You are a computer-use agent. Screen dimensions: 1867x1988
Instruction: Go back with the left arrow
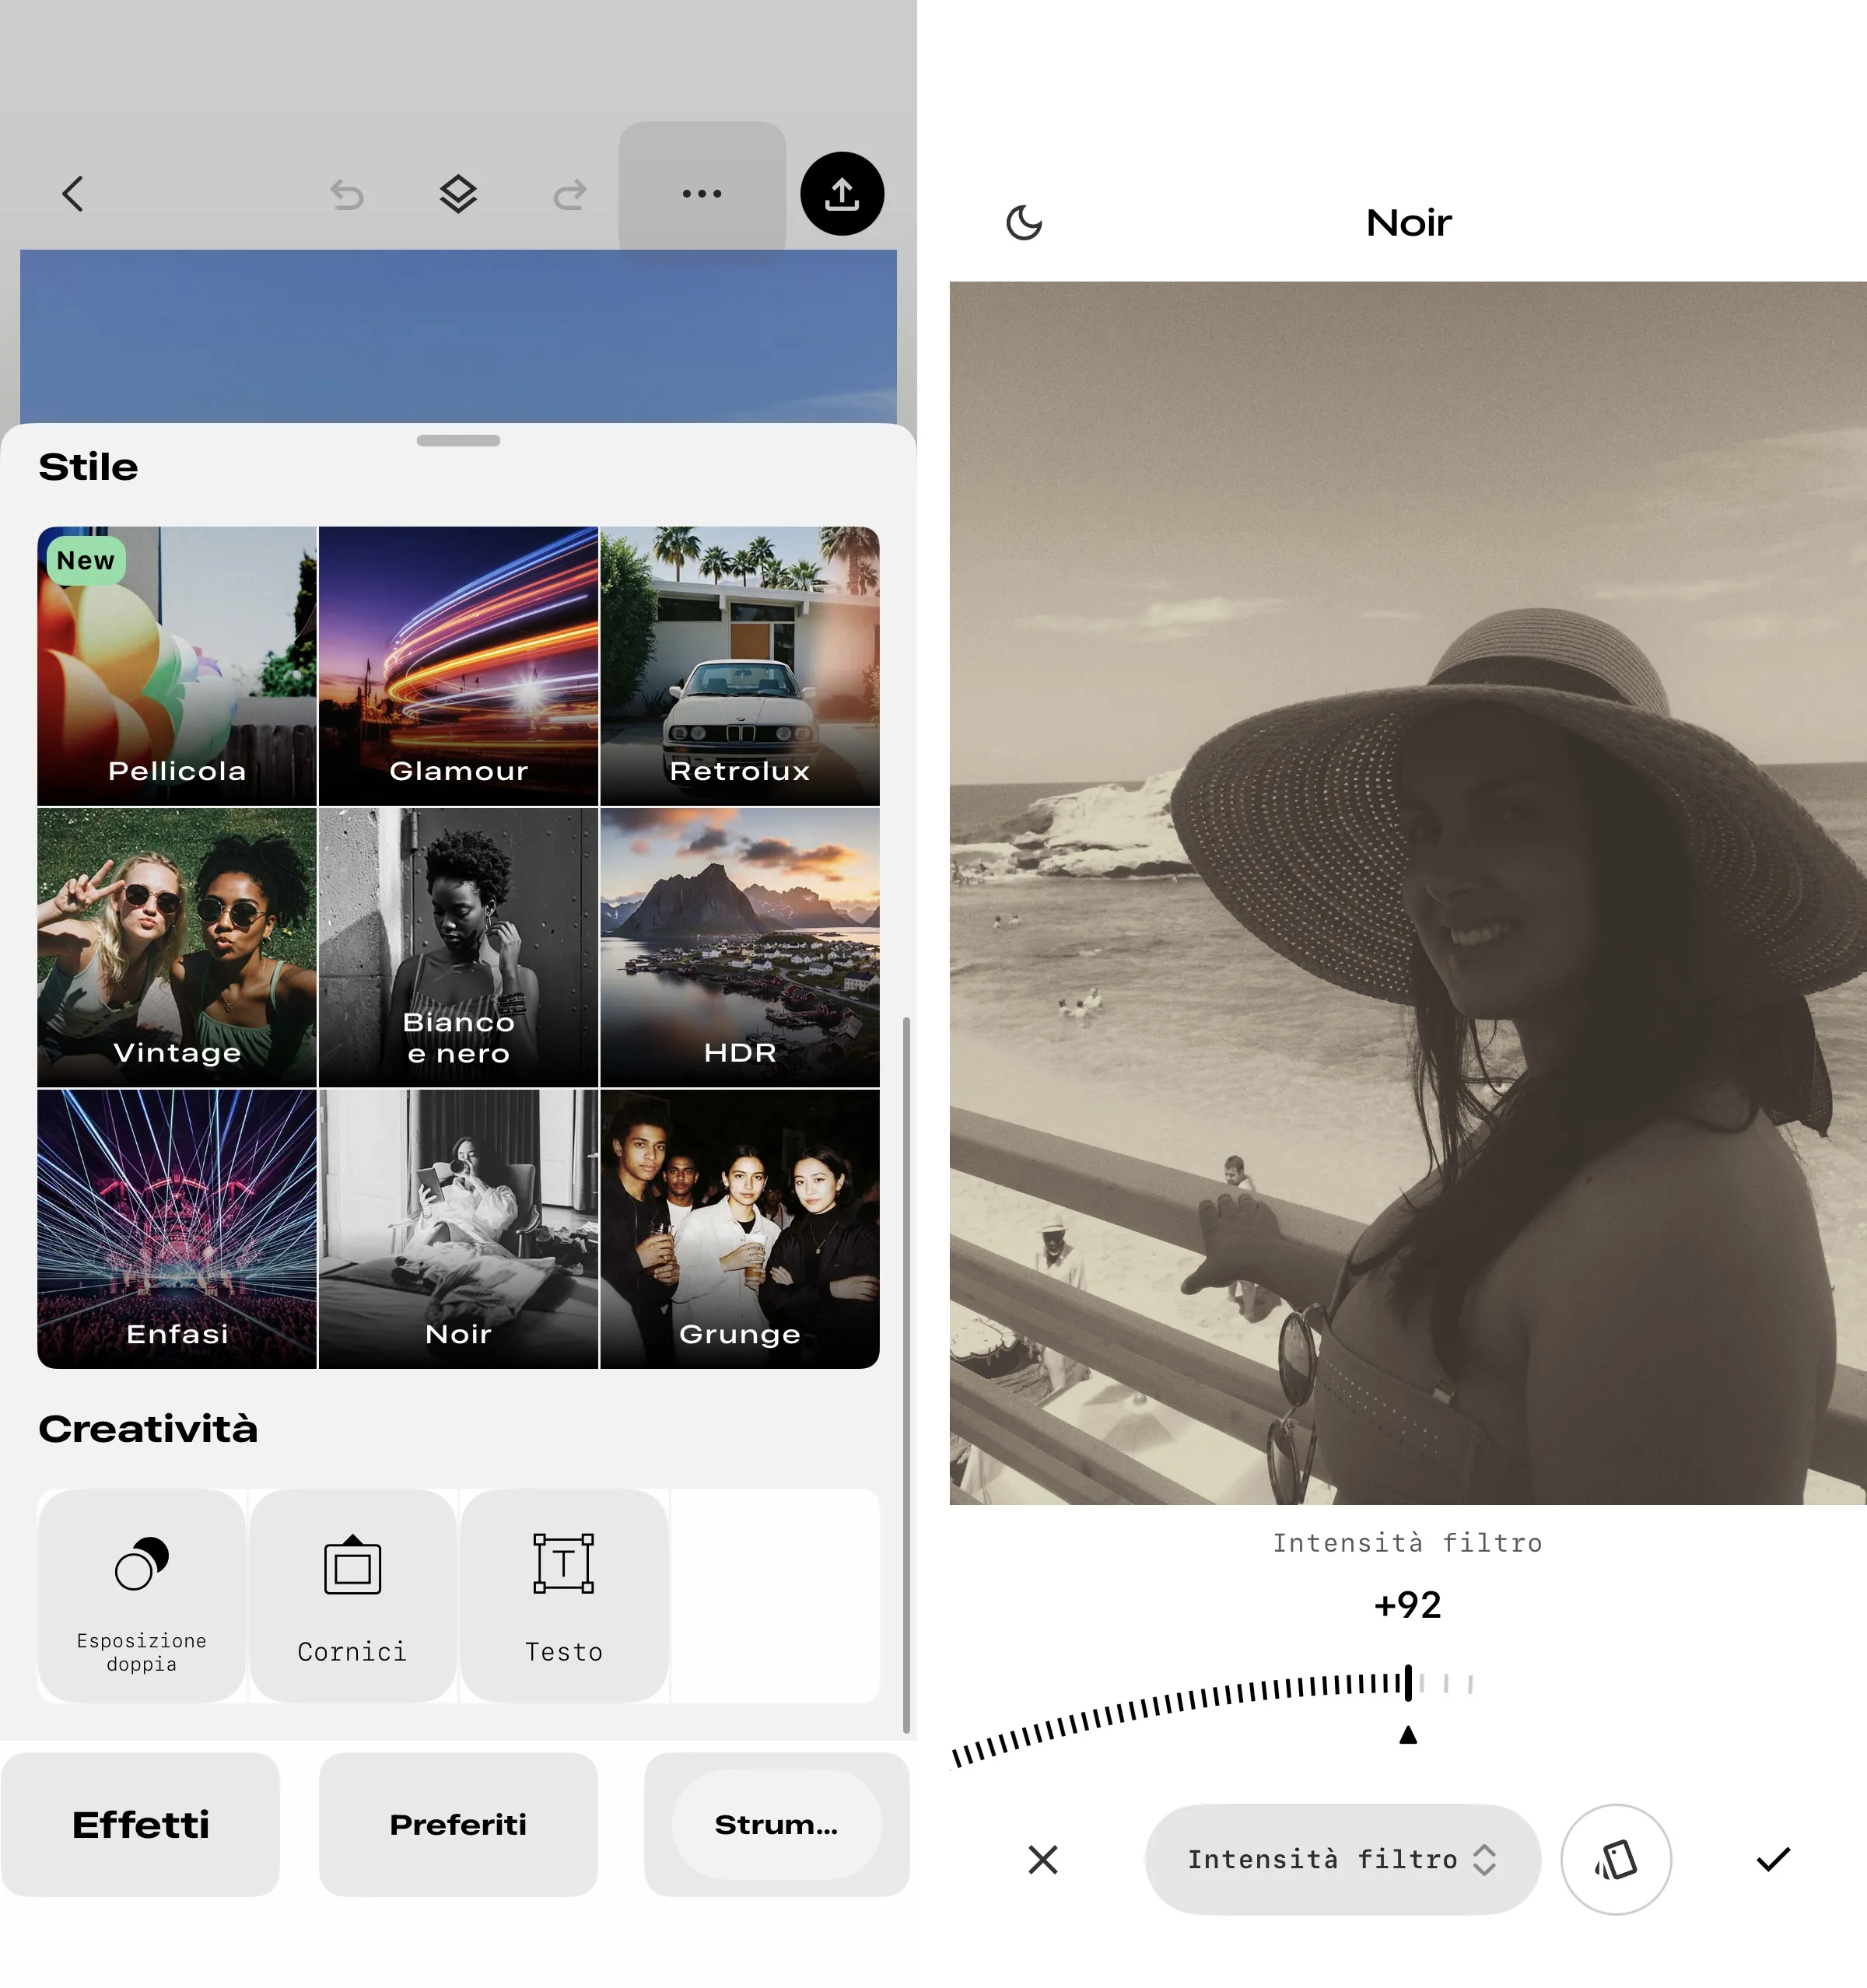click(x=72, y=193)
